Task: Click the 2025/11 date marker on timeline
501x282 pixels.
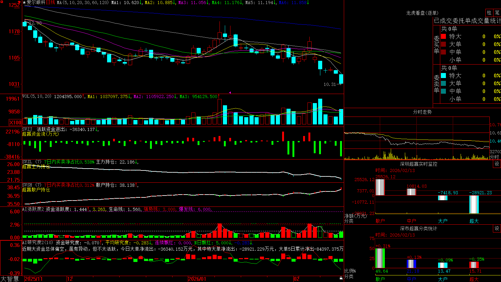Action: 34,279
